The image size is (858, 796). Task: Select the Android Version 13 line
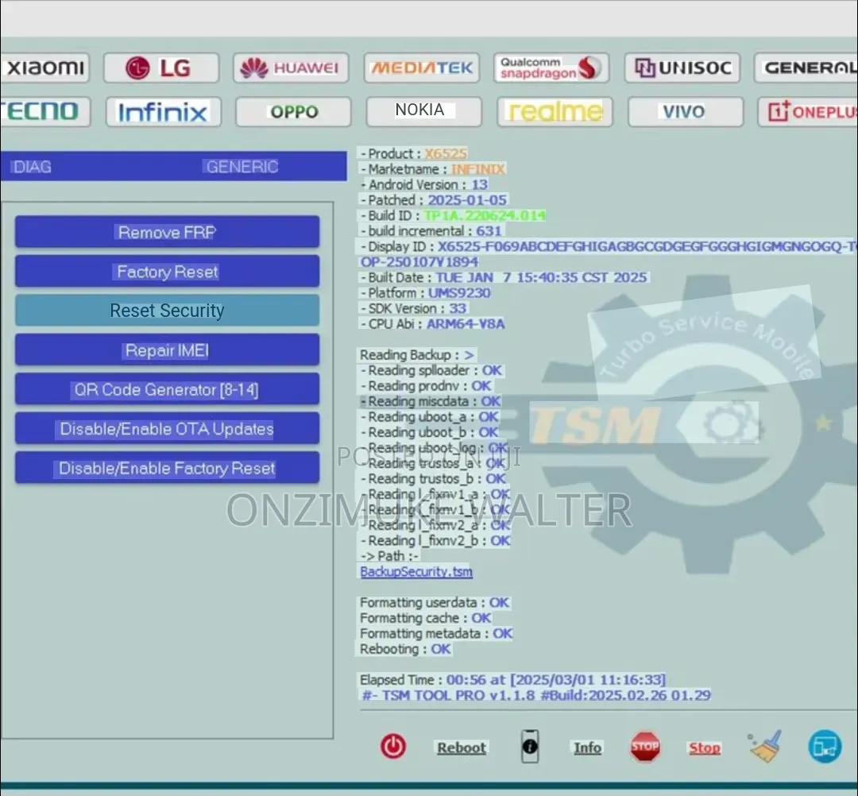424,185
